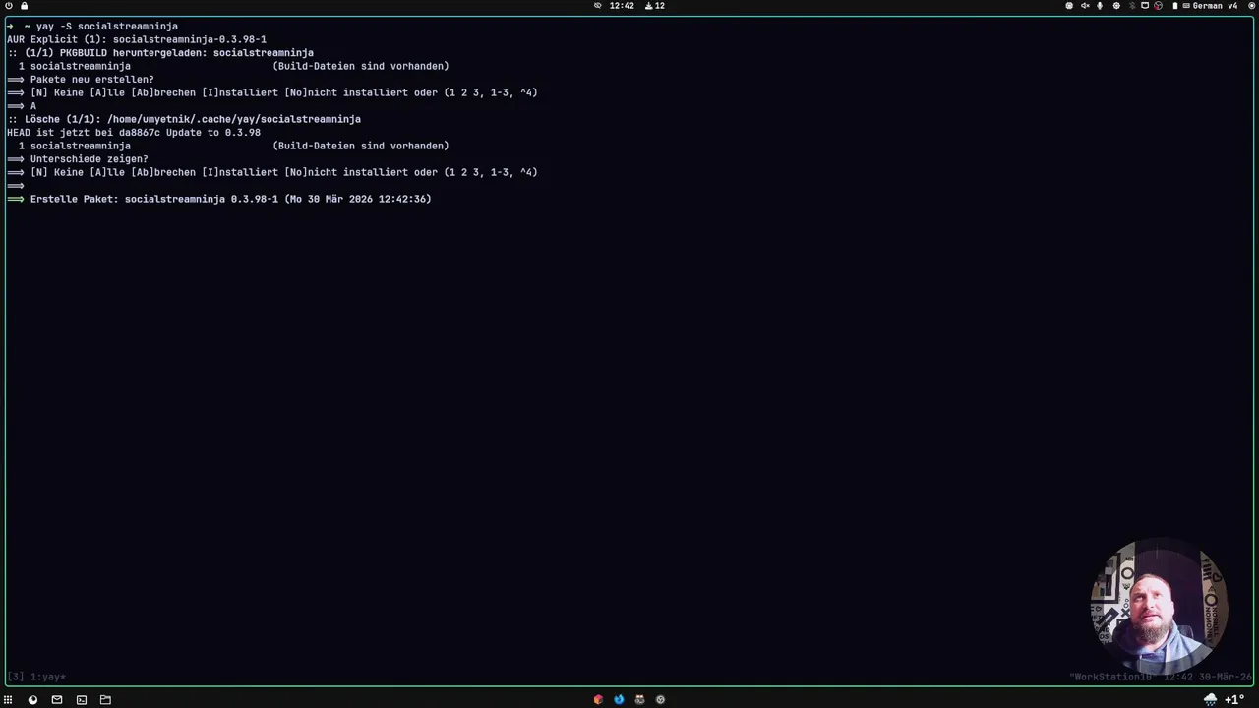Viewport: 1259px width, 708px height.
Task: Click the 'PKGBUILD heruntergeladen' line
Action: [x=160, y=52]
